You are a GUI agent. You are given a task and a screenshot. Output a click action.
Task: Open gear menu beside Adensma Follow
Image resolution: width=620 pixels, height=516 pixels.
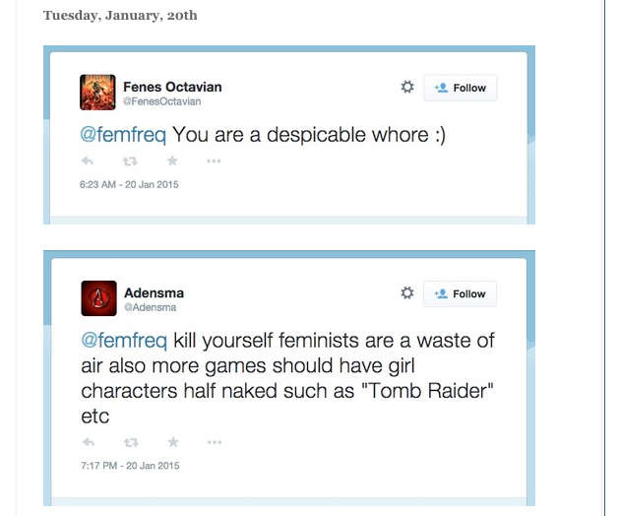click(406, 292)
